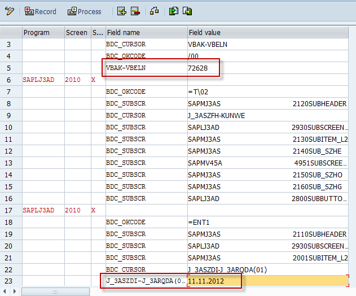The width and height of the screenshot is (356, 296).
Task: Click the X start marker in row 6
Action: (x=93, y=80)
